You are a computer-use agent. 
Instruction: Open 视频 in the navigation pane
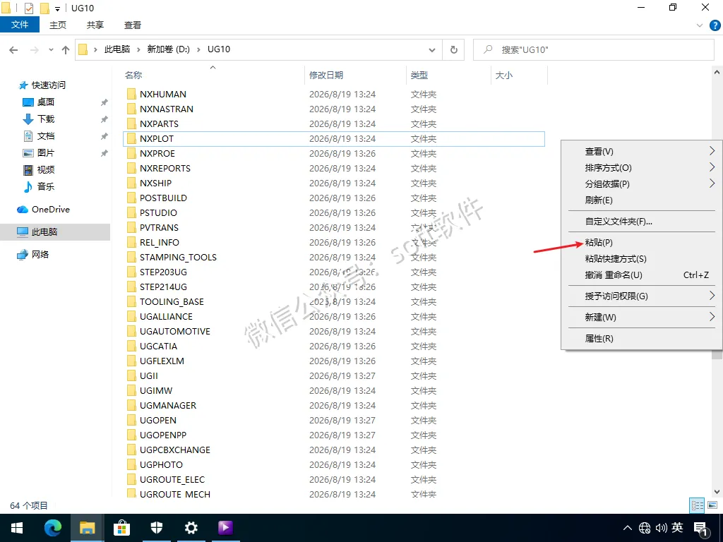pos(46,169)
